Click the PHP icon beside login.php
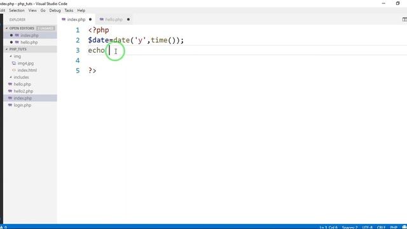 [10, 106]
